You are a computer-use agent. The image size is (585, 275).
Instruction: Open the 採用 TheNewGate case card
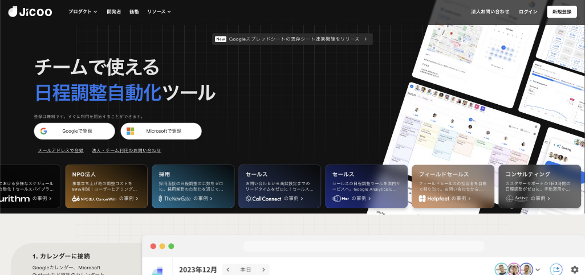point(193,186)
